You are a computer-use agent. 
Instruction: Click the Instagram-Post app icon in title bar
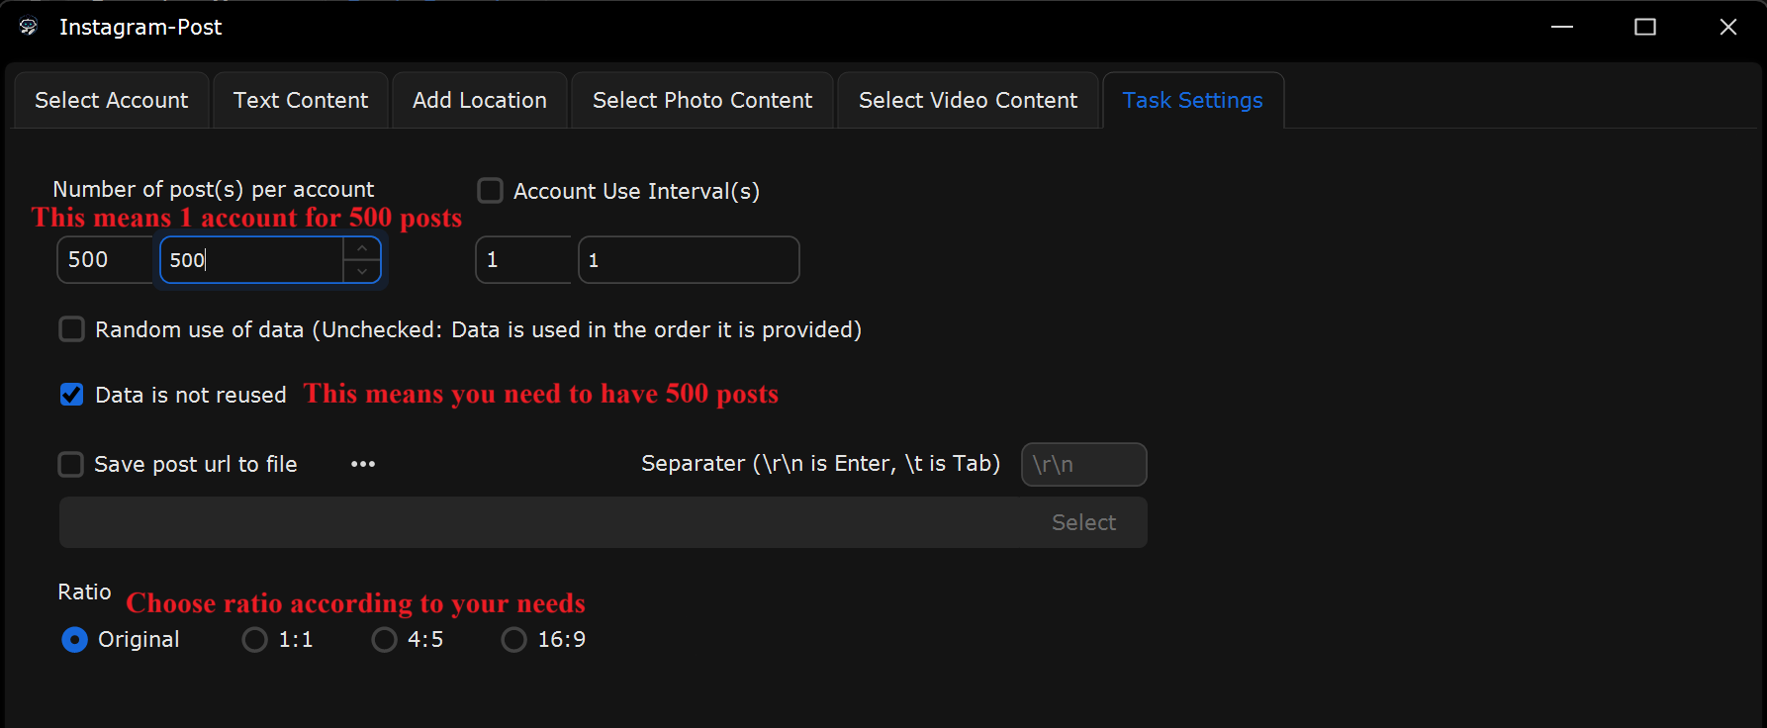pos(29,27)
